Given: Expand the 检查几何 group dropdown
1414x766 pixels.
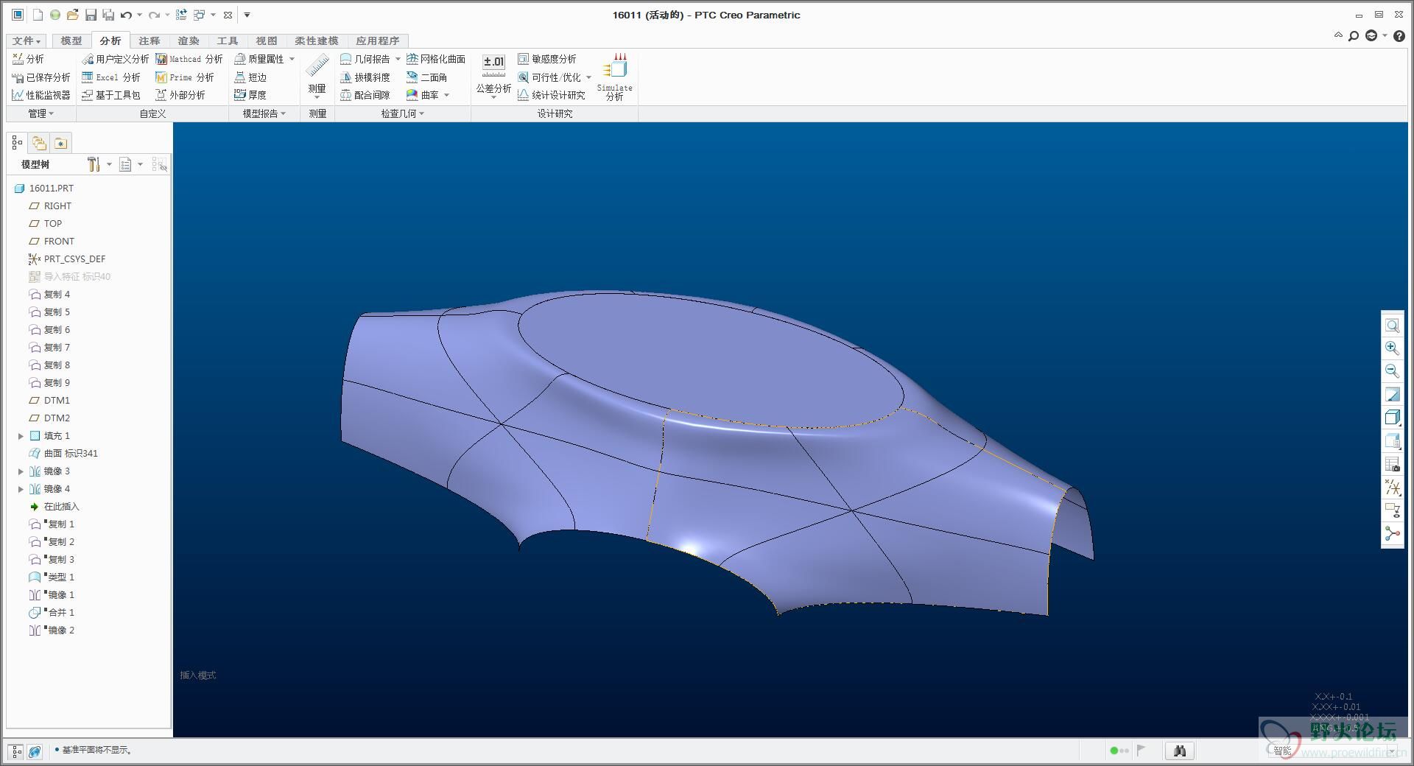Looking at the screenshot, I should click(402, 113).
